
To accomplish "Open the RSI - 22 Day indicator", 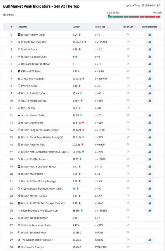I will pyautogui.click(x=28, y=108).
